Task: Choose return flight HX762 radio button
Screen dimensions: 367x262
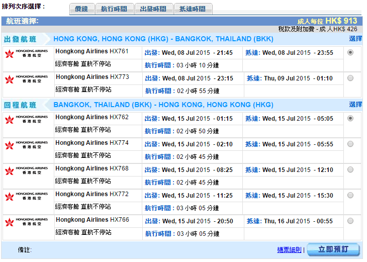Action: 350,118
